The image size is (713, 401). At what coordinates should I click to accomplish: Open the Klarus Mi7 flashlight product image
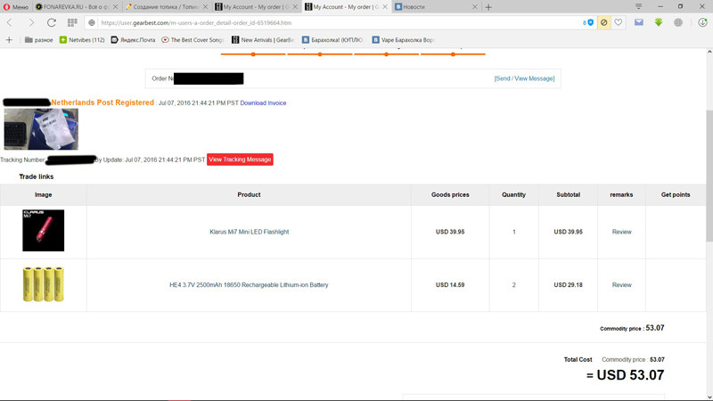pyautogui.click(x=43, y=231)
